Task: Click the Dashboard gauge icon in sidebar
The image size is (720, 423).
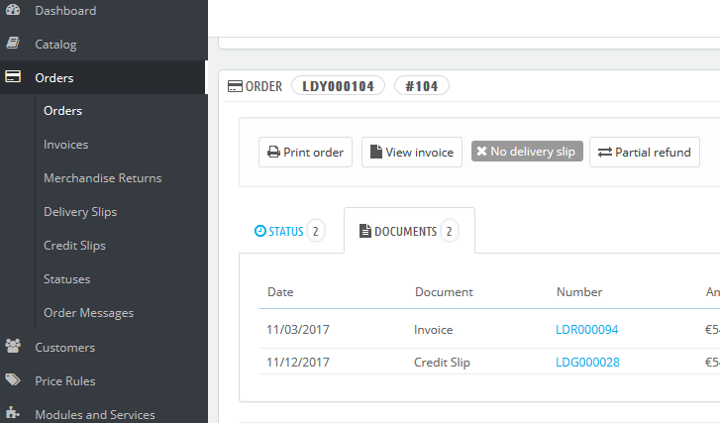Action: (x=13, y=10)
